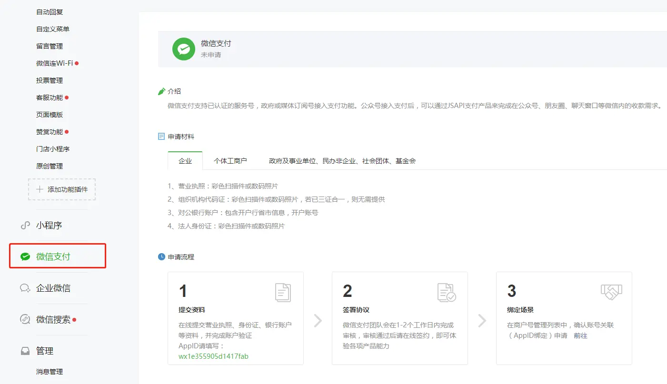The image size is (667, 384).
Task: Click the 企业微信 bubble icon in sidebar
Action: point(25,288)
